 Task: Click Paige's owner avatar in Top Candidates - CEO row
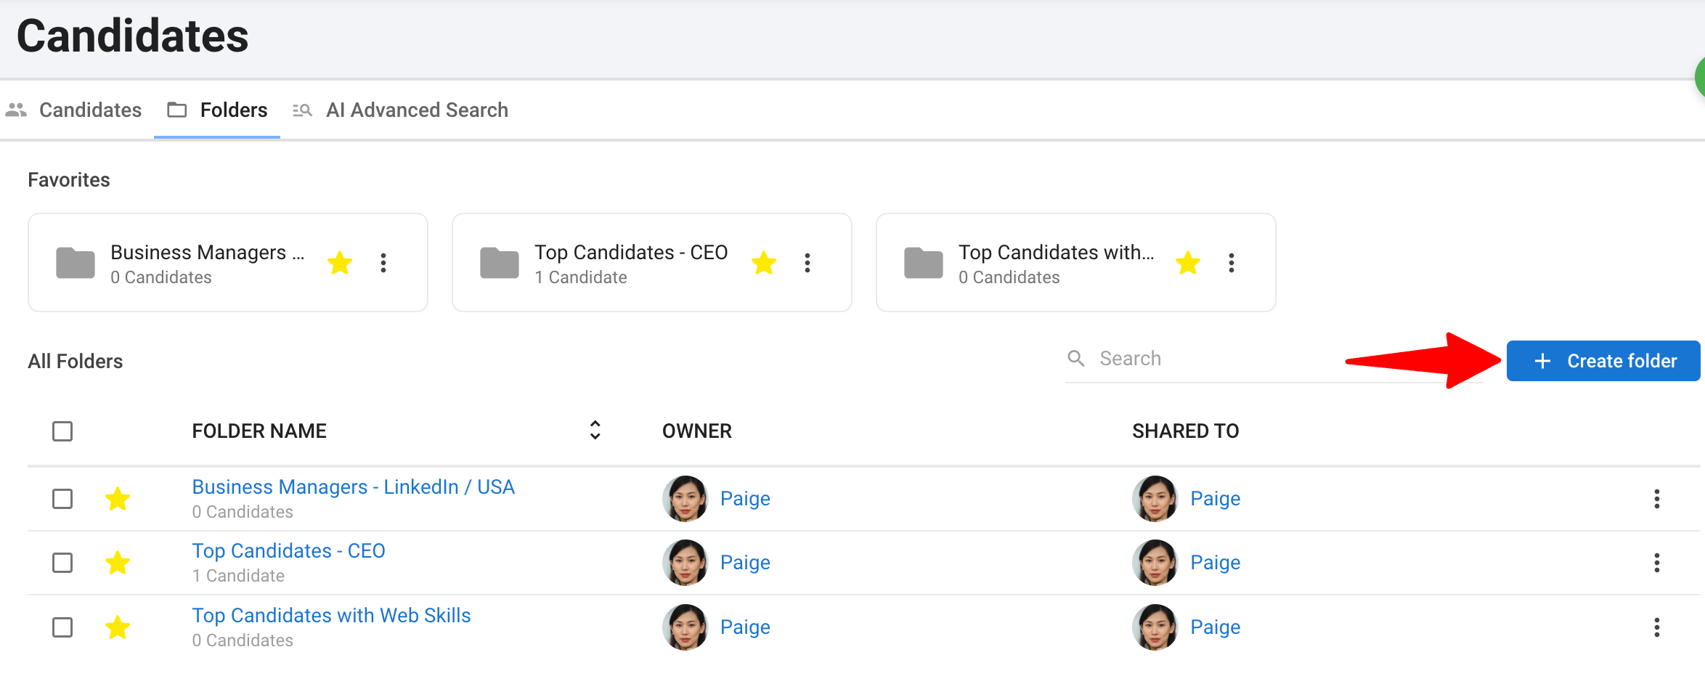click(685, 563)
